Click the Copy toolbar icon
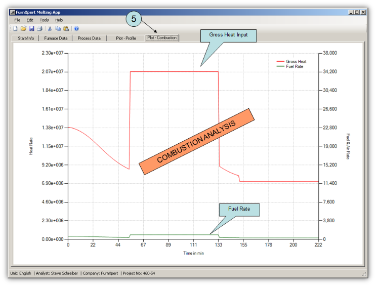376x286 pixels. (x=58, y=28)
